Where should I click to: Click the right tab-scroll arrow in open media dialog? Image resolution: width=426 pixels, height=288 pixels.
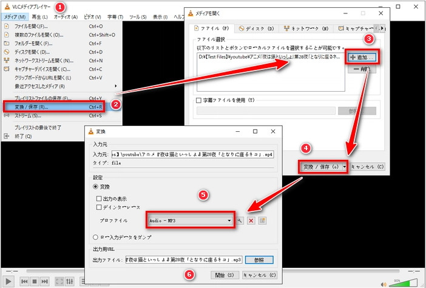tap(382, 29)
